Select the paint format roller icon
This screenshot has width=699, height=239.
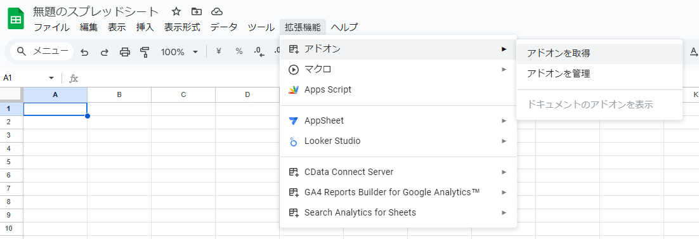click(145, 52)
